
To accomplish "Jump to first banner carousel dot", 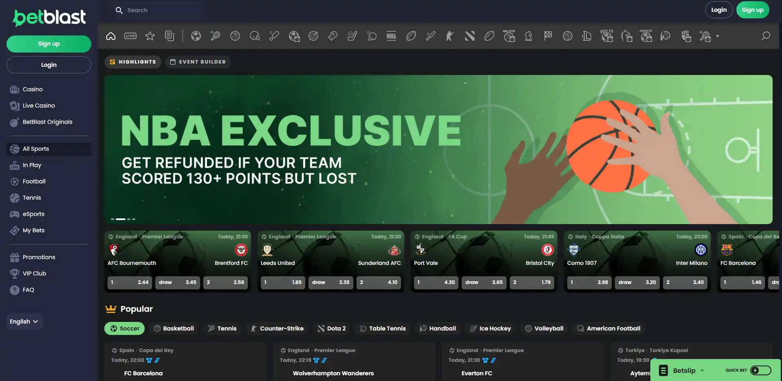I will click(x=112, y=219).
